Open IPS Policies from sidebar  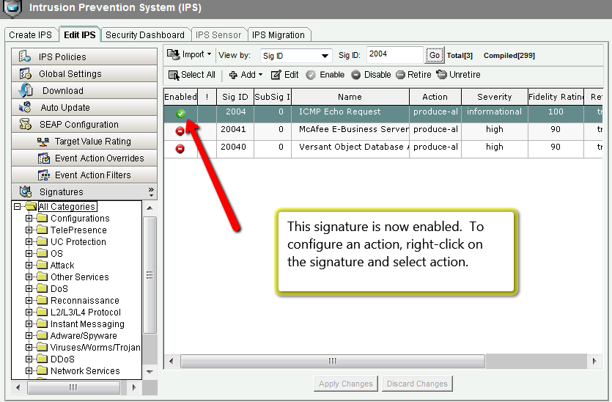62,57
